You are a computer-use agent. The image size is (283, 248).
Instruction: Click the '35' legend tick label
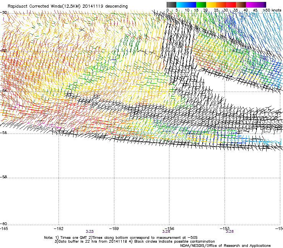[x=236, y=10]
